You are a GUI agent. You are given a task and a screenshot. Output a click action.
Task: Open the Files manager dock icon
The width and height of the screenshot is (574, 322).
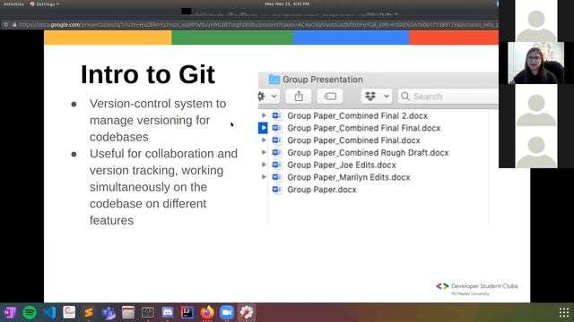[x=128, y=312]
